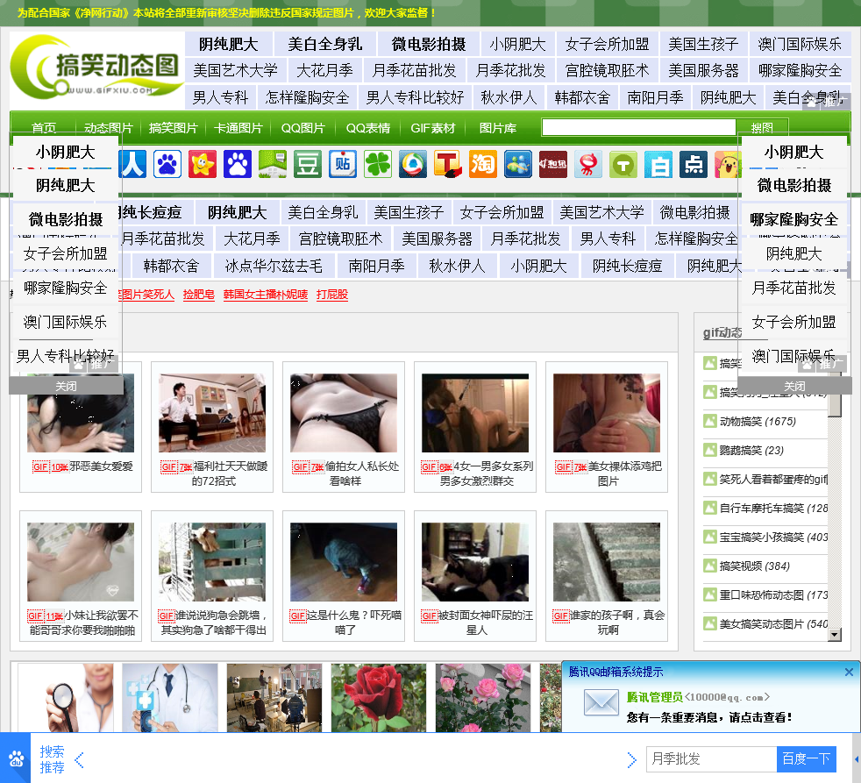The image size is (861, 783).
Task: Click the white Baidu paw share icon
Action: pyautogui.click(x=167, y=164)
